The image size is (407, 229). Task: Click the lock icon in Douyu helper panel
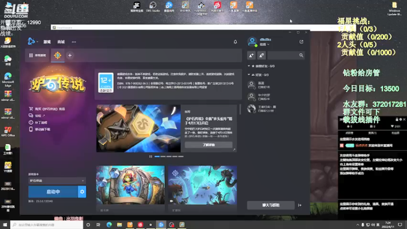[397, 120]
